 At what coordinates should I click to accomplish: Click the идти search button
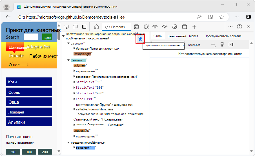pos(47,37)
